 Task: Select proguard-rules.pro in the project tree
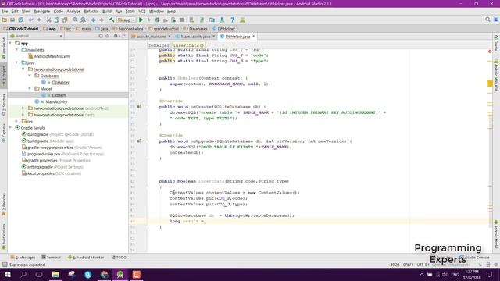pos(44,154)
